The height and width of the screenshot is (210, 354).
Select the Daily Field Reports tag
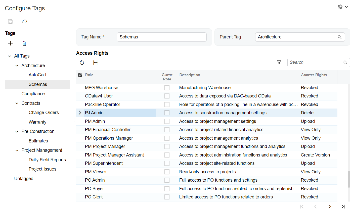[47, 160]
